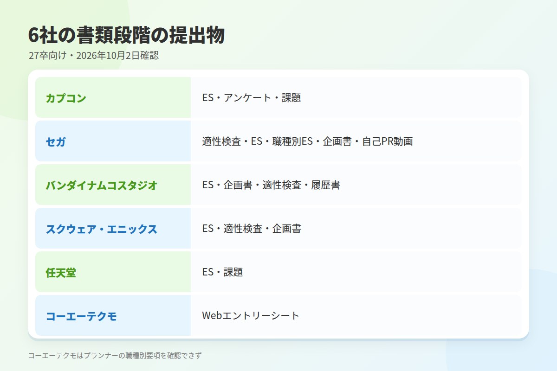Select the コーエーテクモ company cell
The width and height of the screenshot is (557, 371).
pyautogui.click(x=113, y=315)
